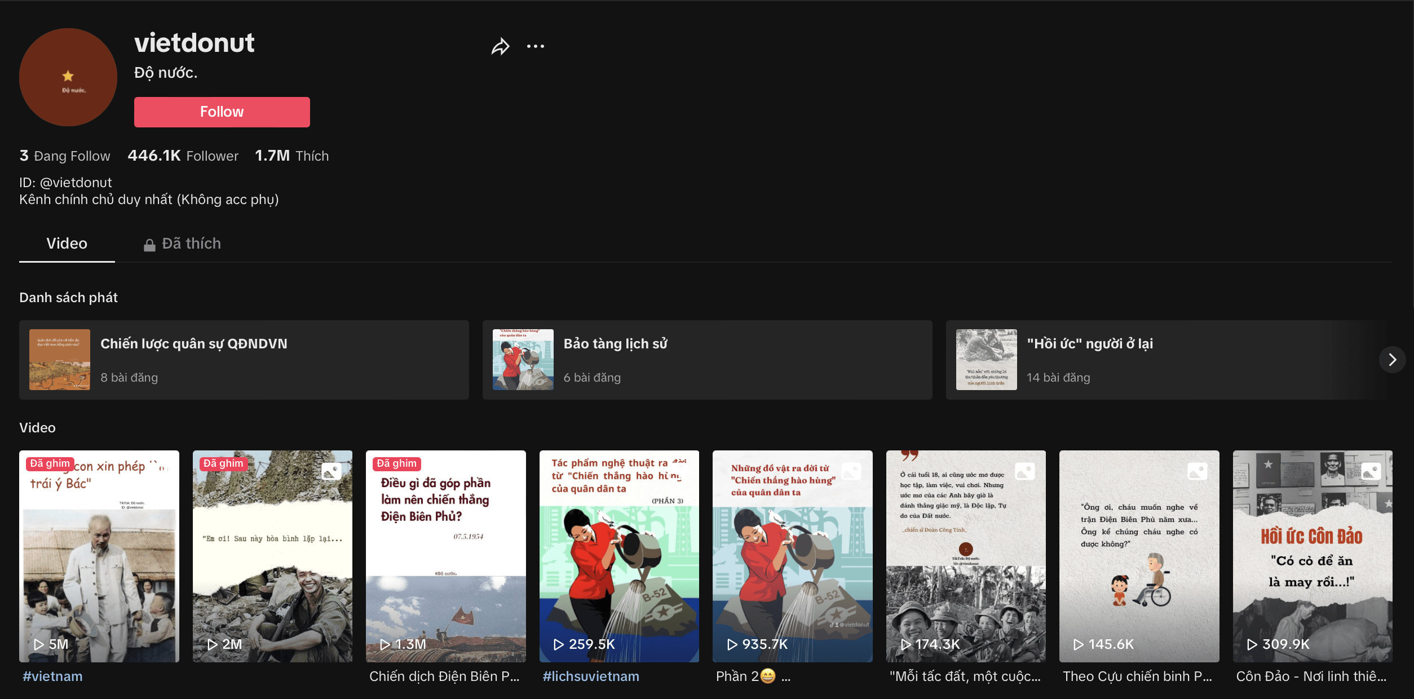Click 1.7M Thích count
Screen dimensions: 1414x699
point(291,156)
